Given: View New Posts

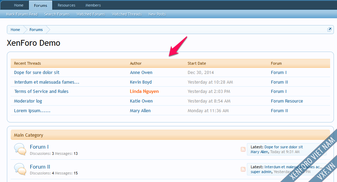Looking at the screenshot, I should coord(157,14).
